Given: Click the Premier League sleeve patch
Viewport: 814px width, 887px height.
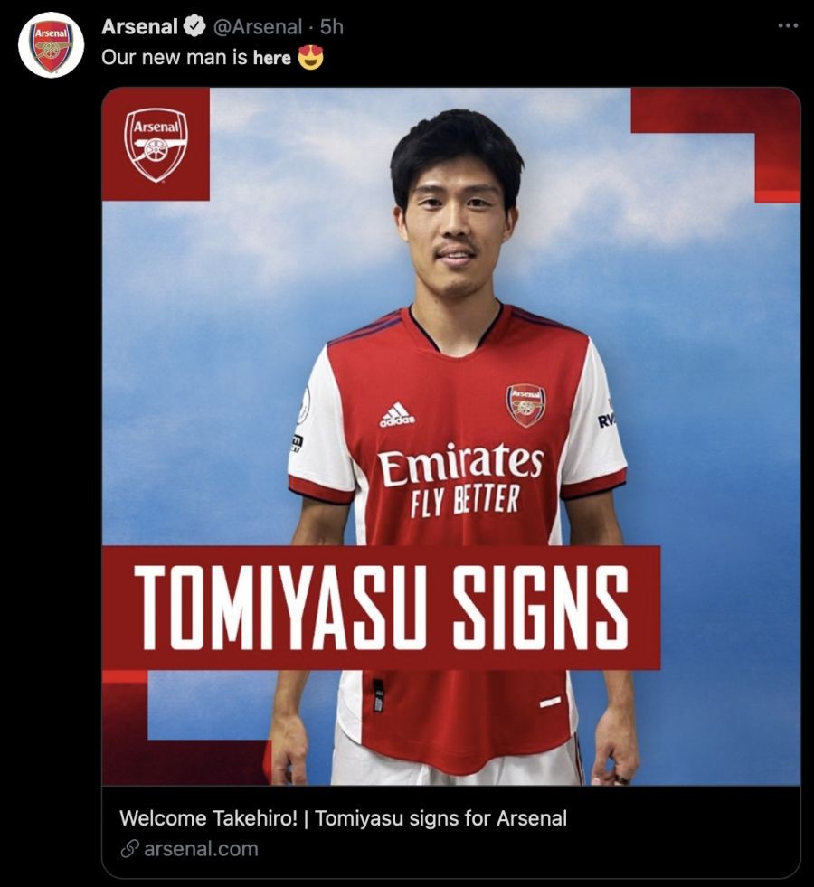Looking at the screenshot, I should [304, 406].
